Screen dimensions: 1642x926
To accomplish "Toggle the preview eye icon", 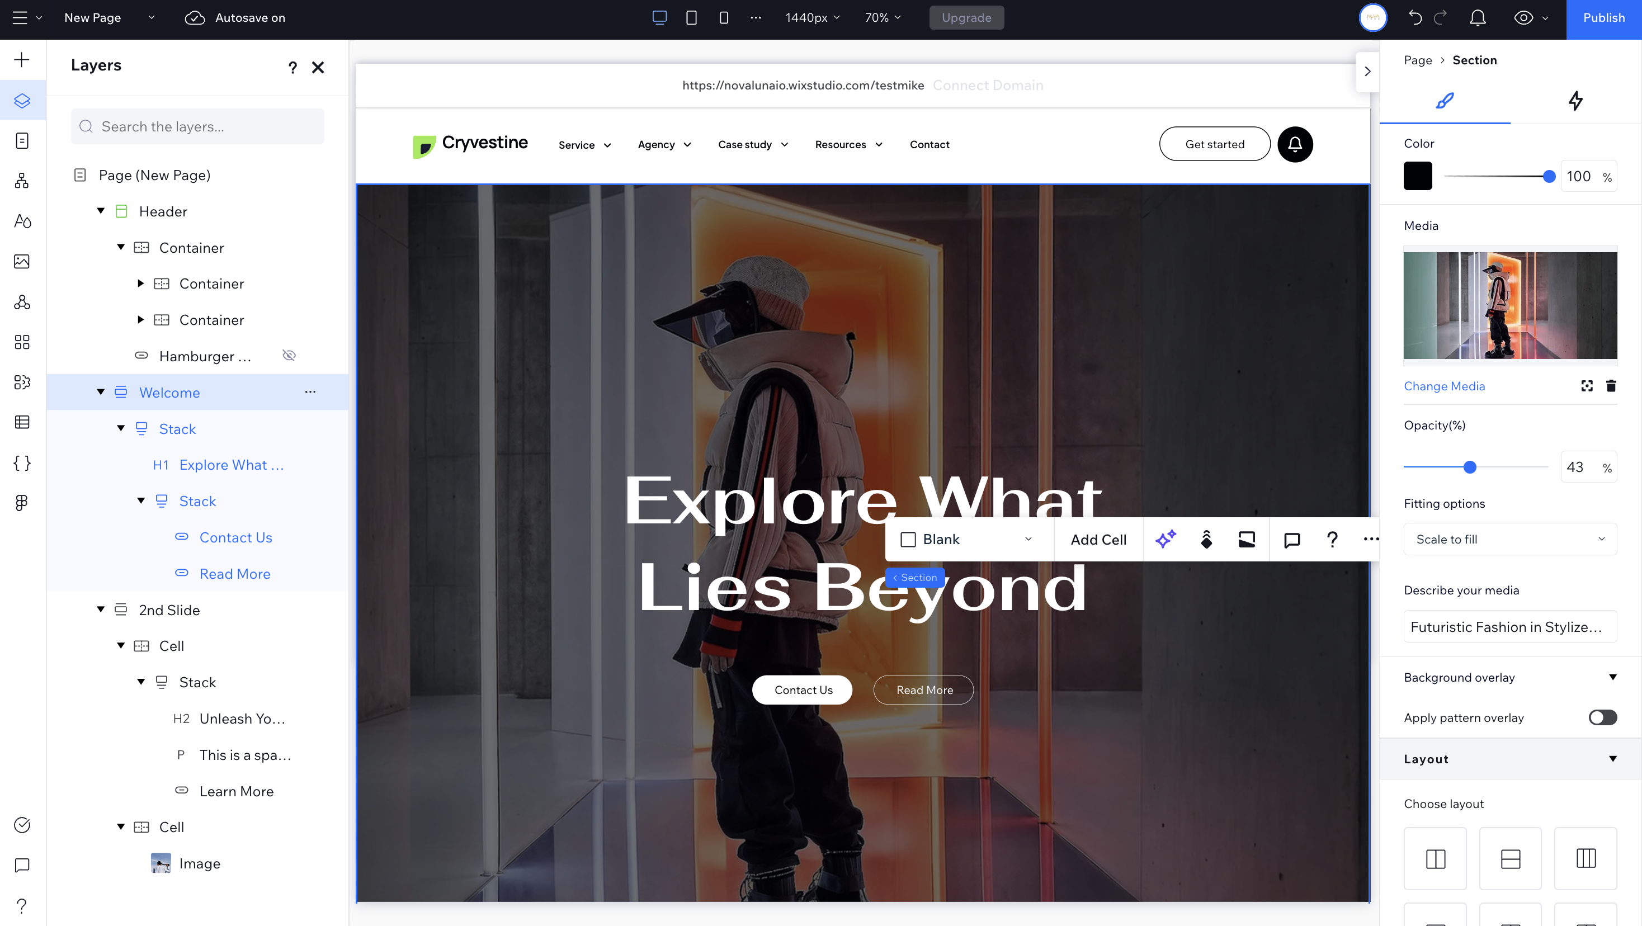I will 1525,17.
